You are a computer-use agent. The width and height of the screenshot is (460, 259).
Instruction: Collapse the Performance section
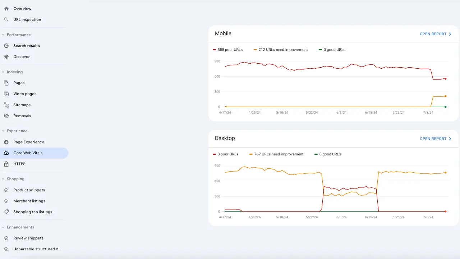pos(4,35)
